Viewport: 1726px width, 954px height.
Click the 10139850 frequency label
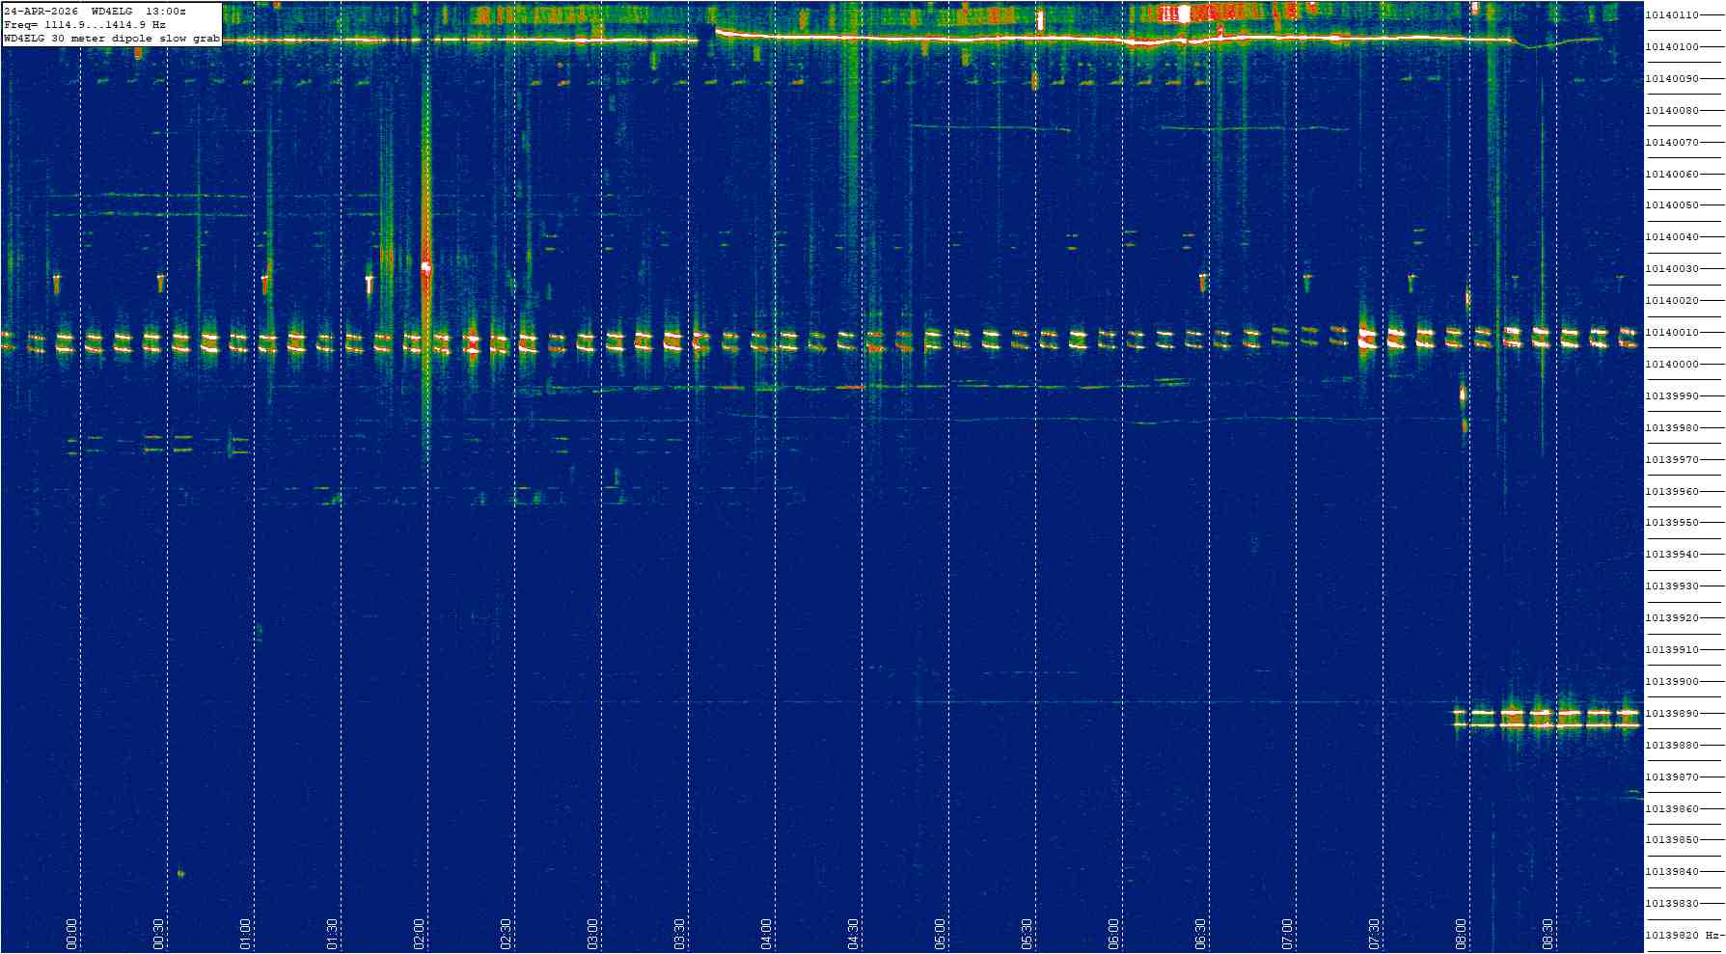pyautogui.click(x=1672, y=840)
